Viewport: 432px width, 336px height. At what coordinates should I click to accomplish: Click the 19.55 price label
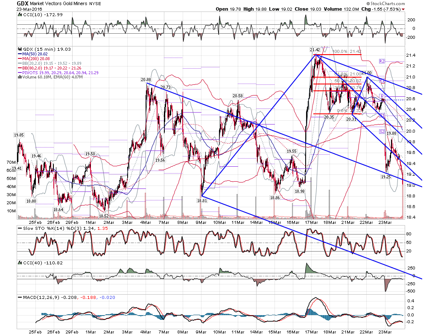click(x=292, y=151)
